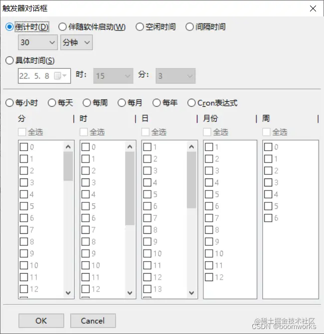The height and width of the screenshot is (334, 324).
Task: Click the Cancel button
Action: [93, 321]
